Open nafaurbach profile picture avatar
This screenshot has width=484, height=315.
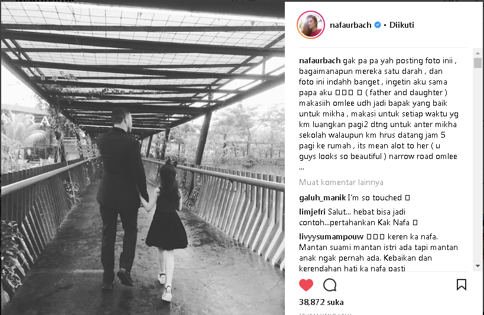point(311,25)
